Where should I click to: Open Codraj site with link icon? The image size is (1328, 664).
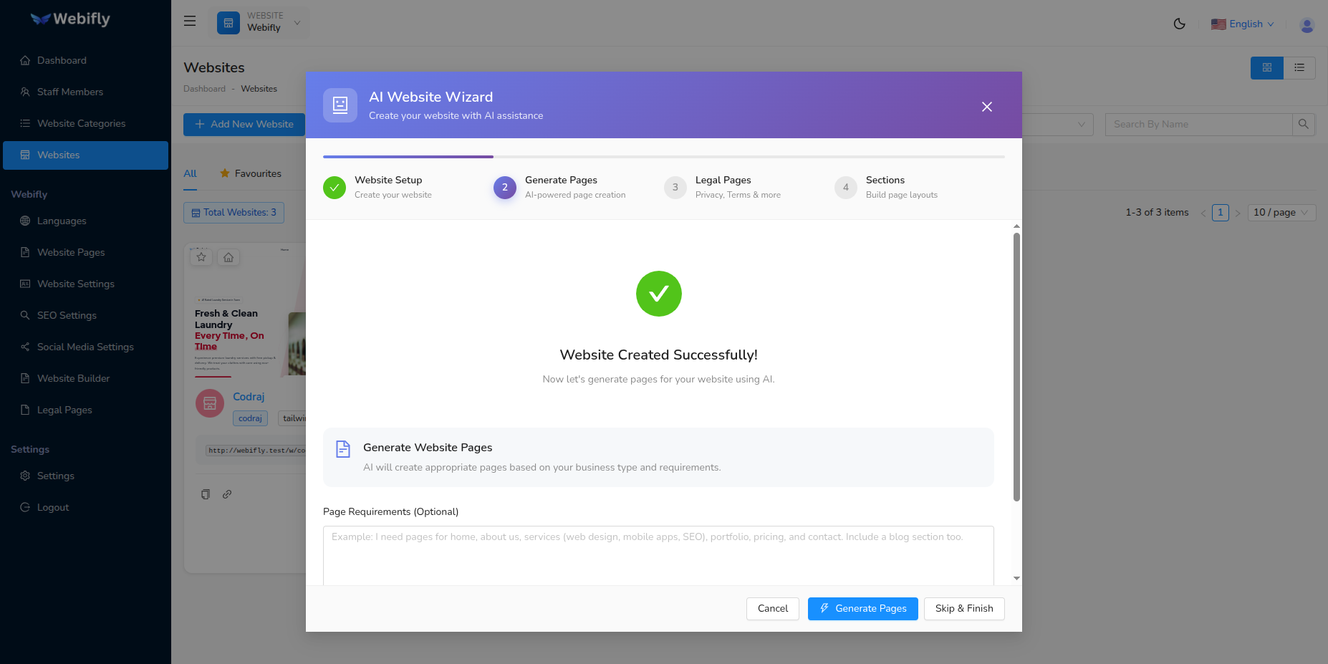click(227, 494)
